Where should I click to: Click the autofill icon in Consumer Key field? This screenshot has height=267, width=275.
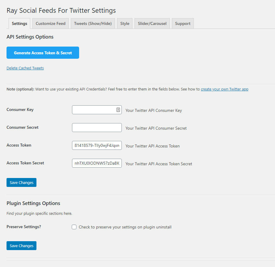118,110
